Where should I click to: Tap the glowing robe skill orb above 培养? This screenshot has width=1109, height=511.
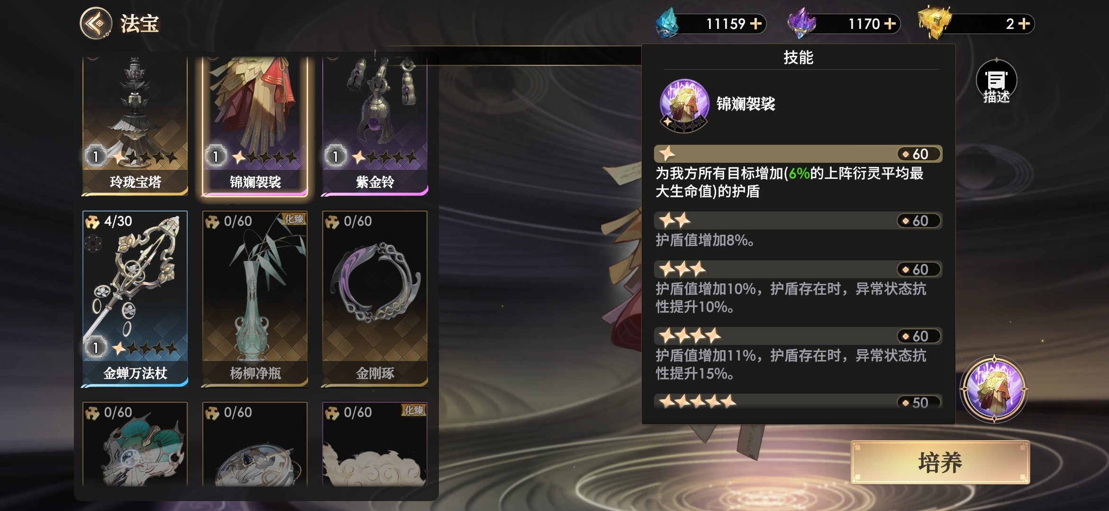tap(994, 388)
